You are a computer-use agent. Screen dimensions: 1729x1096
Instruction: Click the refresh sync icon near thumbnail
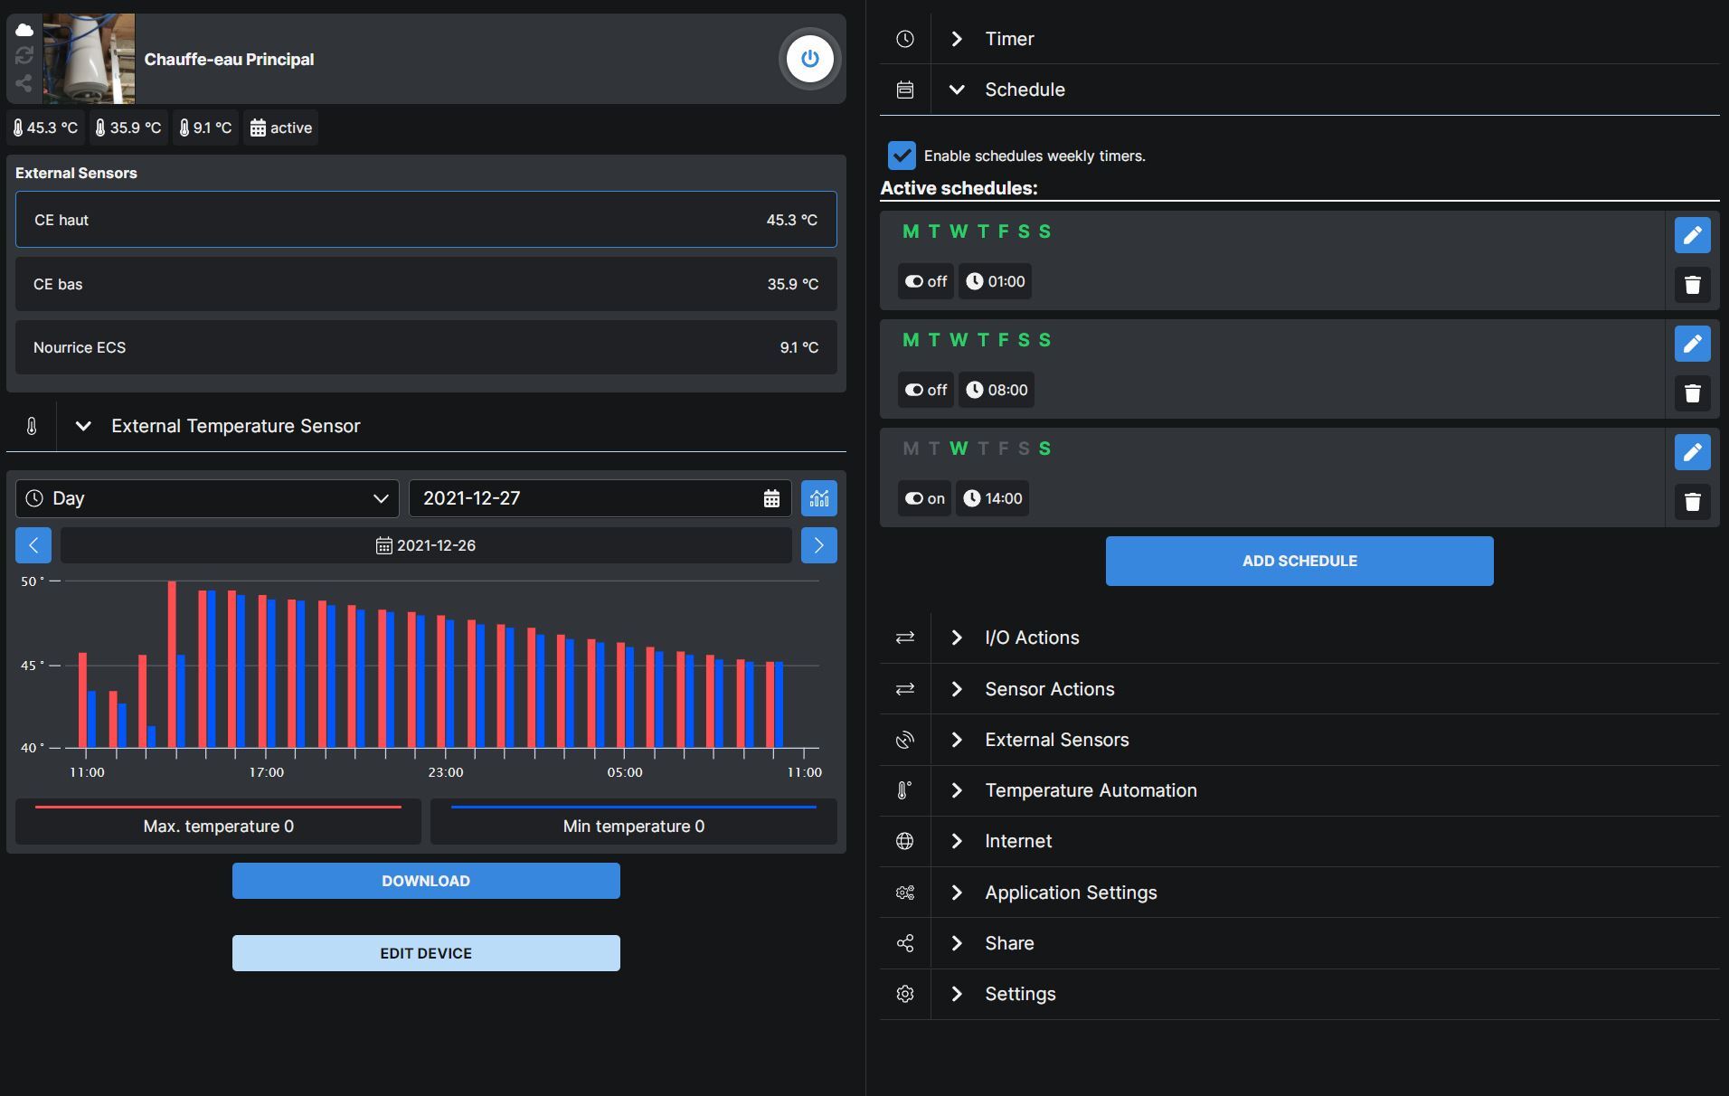tap(24, 56)
